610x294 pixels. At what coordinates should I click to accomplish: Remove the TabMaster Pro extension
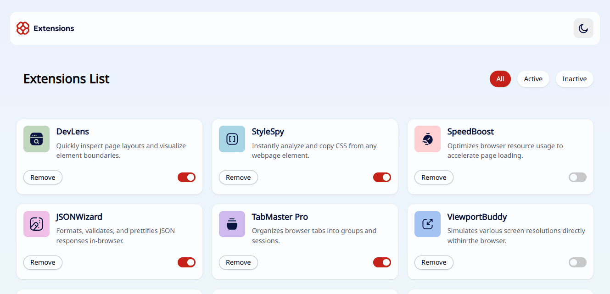click(x=238, y=262)
